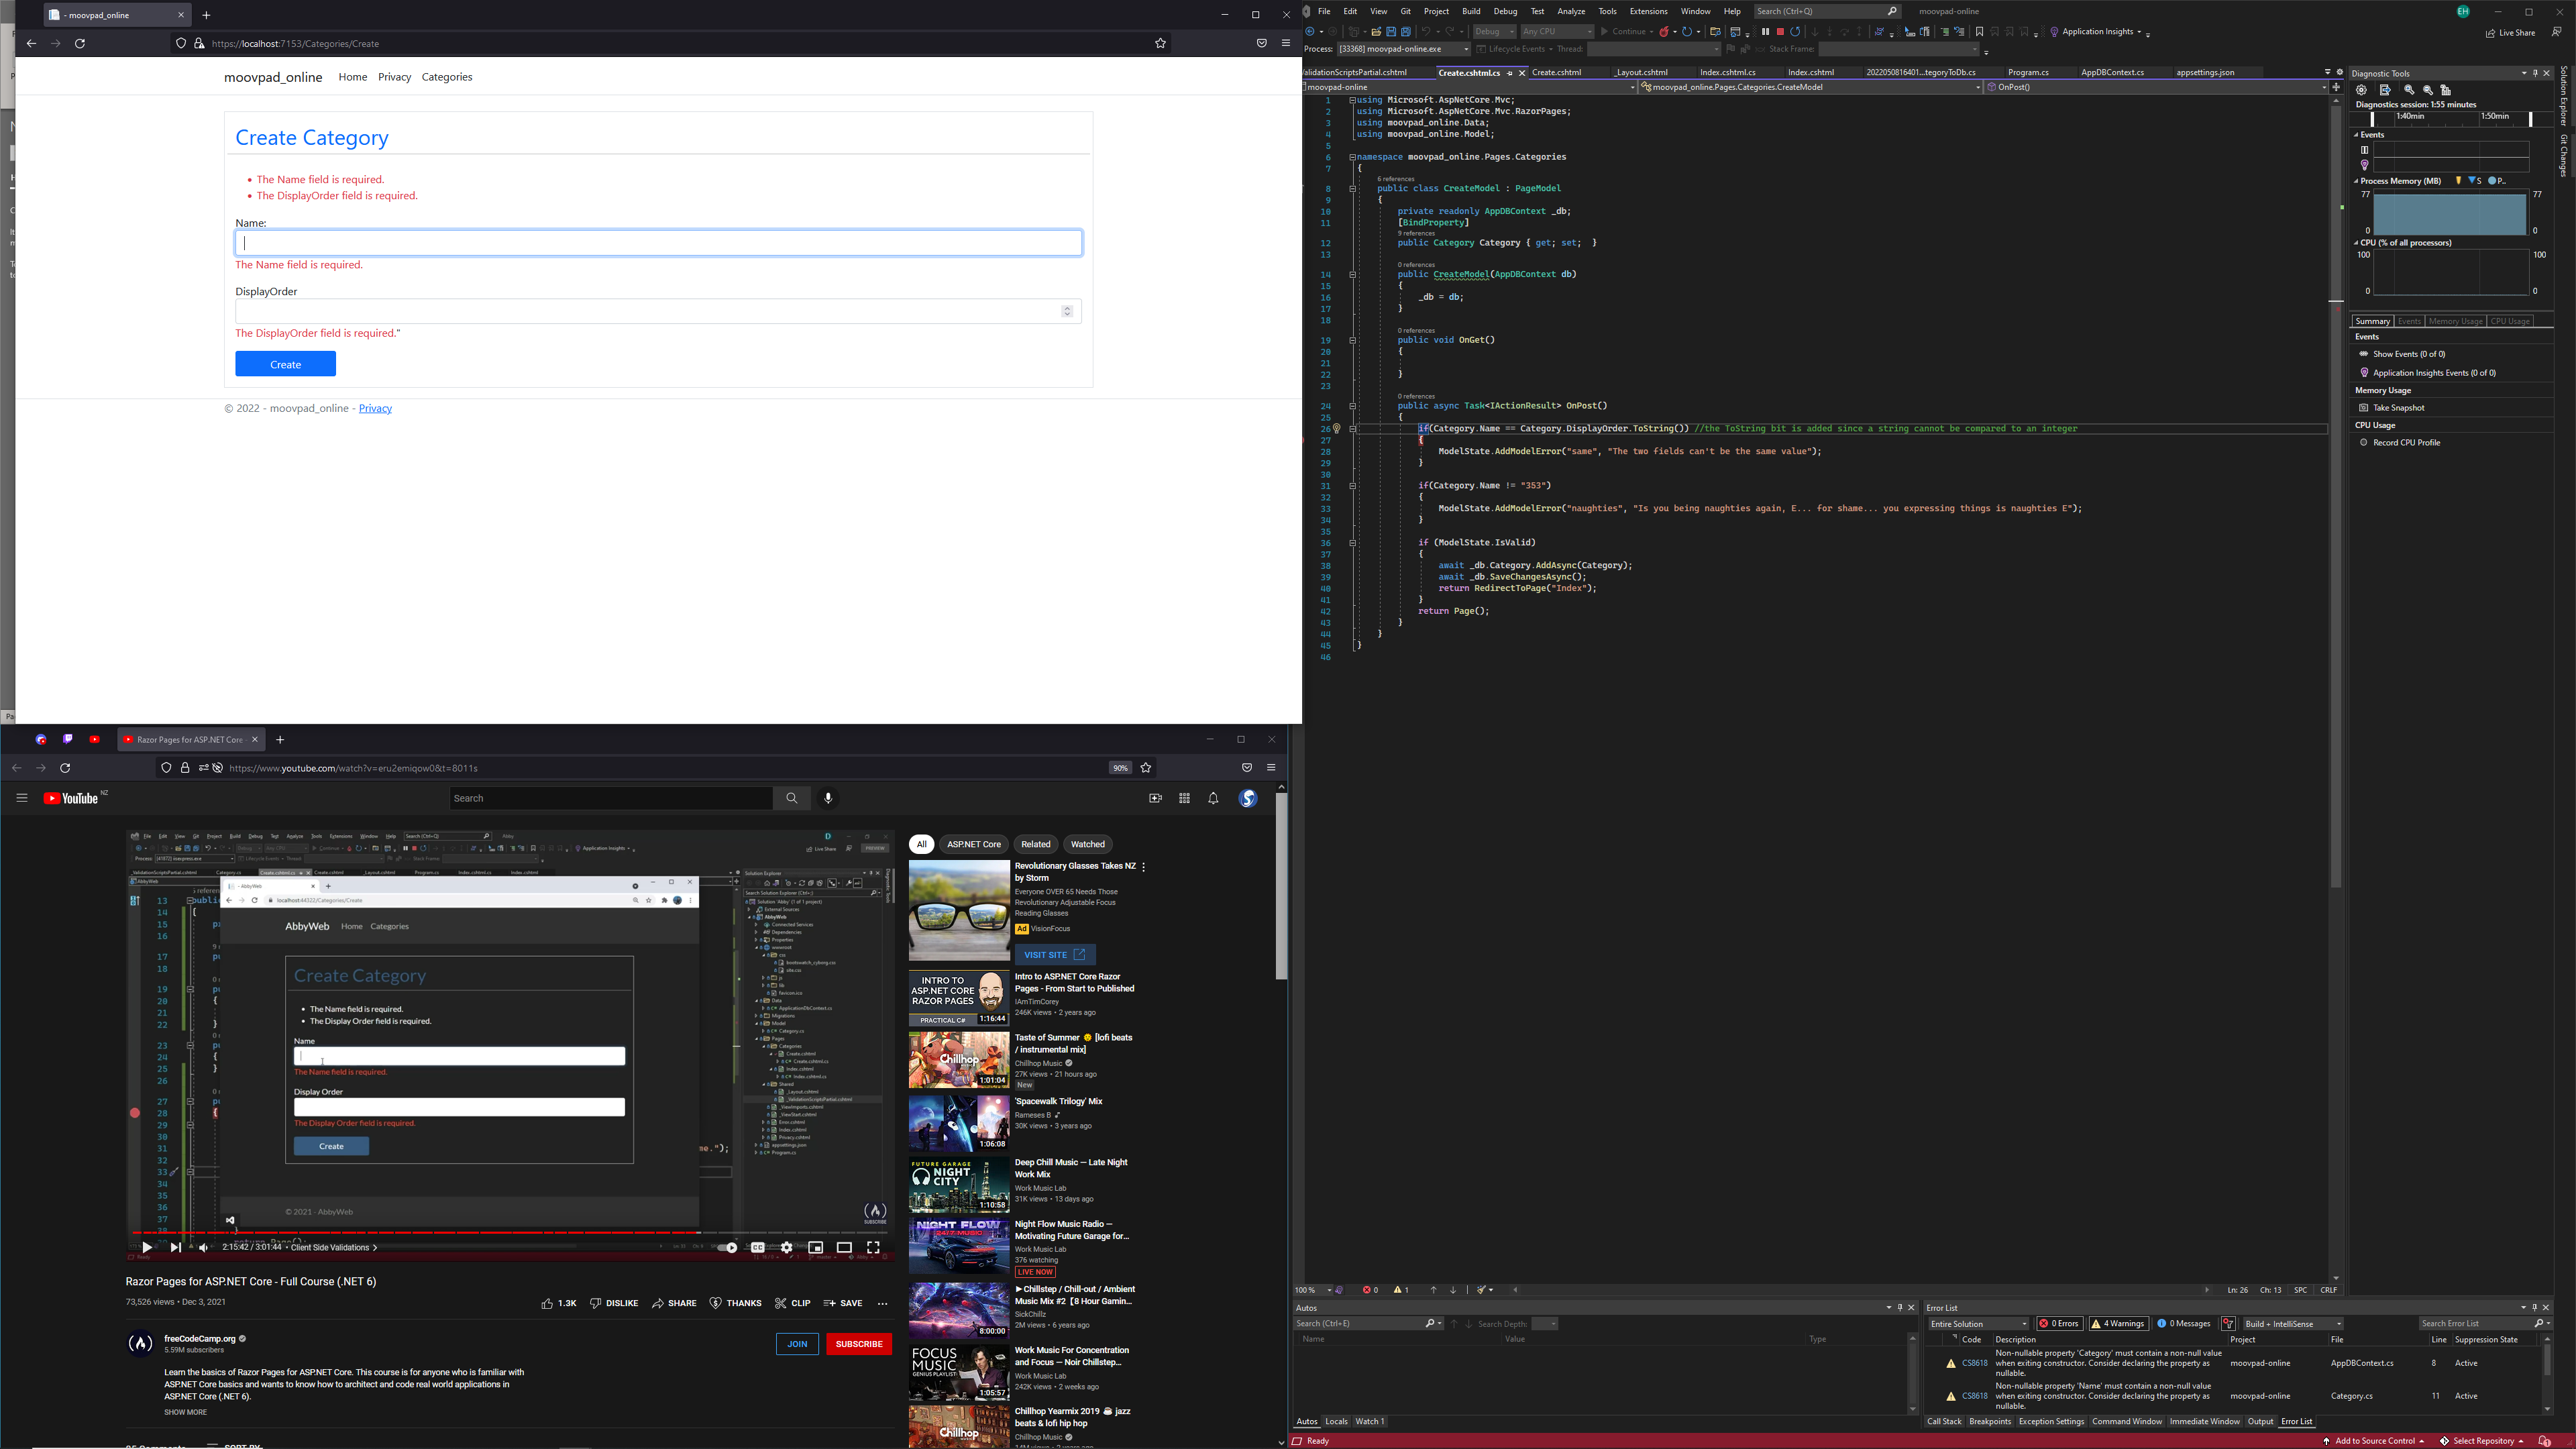Open the Build + IntelliSense dropdown
Viewport: 2576px width, 1449px height.
click(x=2292, y=1324)
